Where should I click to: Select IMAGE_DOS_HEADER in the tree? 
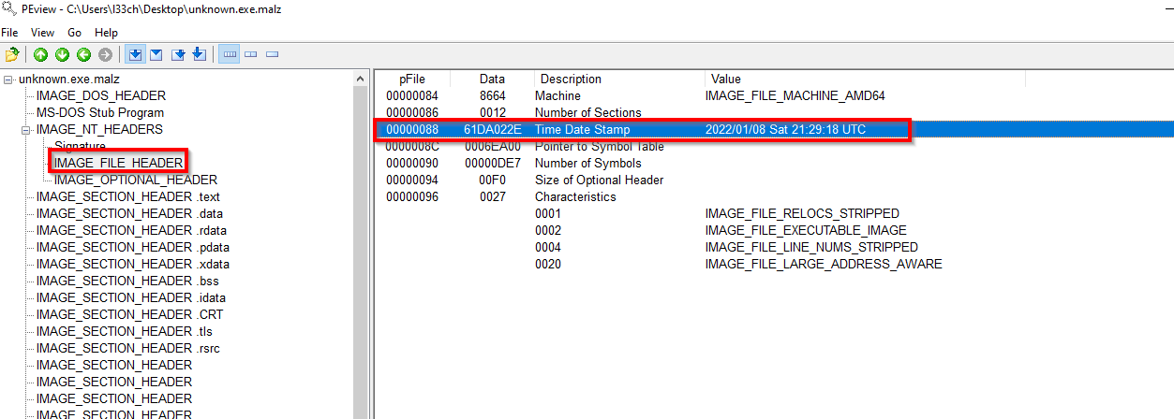click(100, 95)
